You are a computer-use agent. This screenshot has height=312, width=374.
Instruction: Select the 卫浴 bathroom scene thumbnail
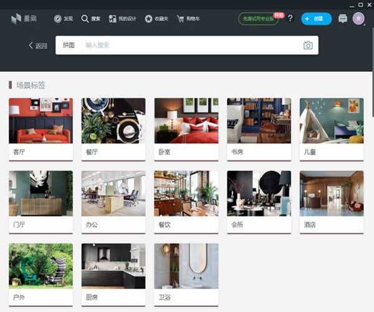point(186,266)
